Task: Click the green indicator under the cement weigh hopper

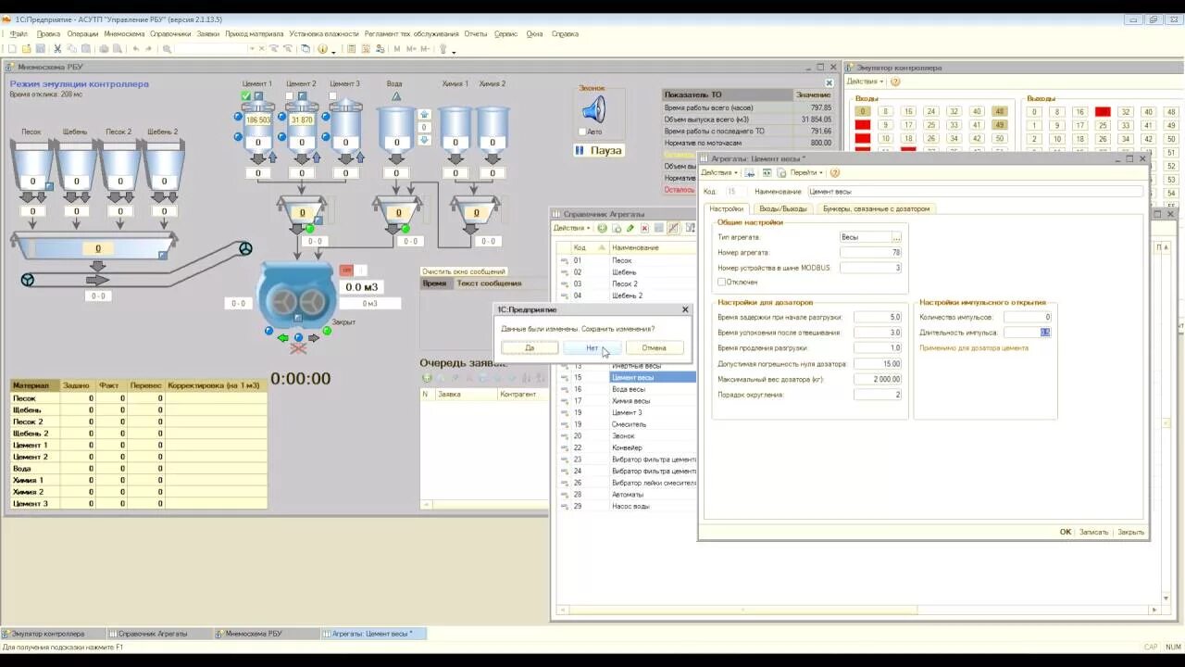Action: (x=309, y=229)
